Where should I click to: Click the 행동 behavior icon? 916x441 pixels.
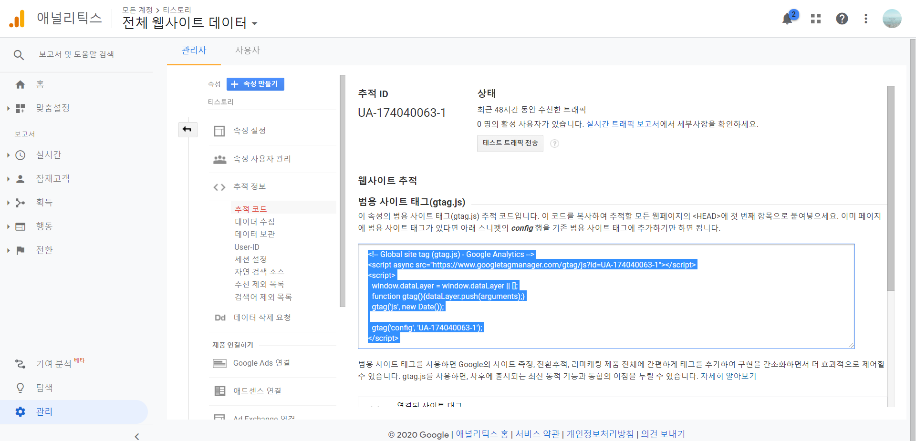[x=20, y=226]
